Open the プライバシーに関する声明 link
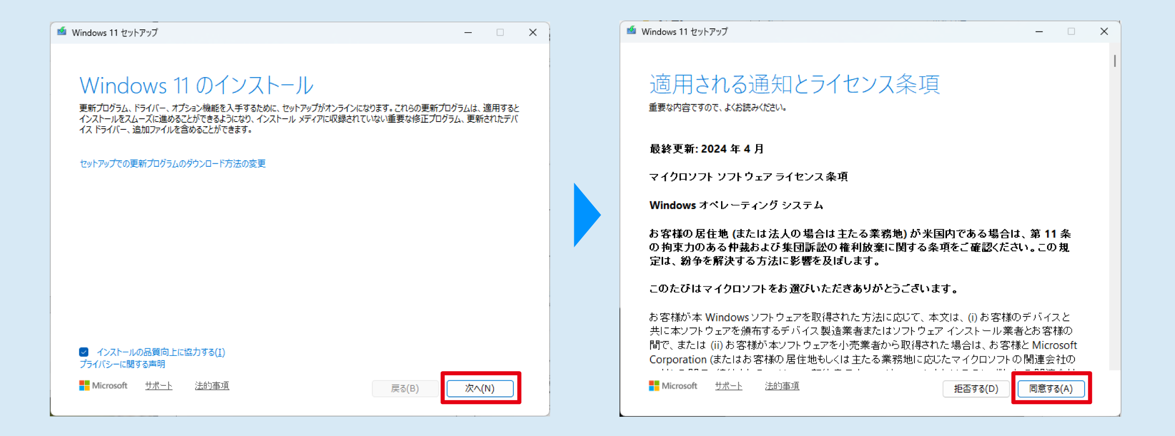This screenshot has height=436, width=1175. click(x=122, y=364)
